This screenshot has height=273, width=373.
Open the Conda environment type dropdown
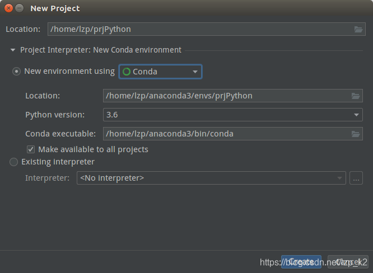pos(160,72)
